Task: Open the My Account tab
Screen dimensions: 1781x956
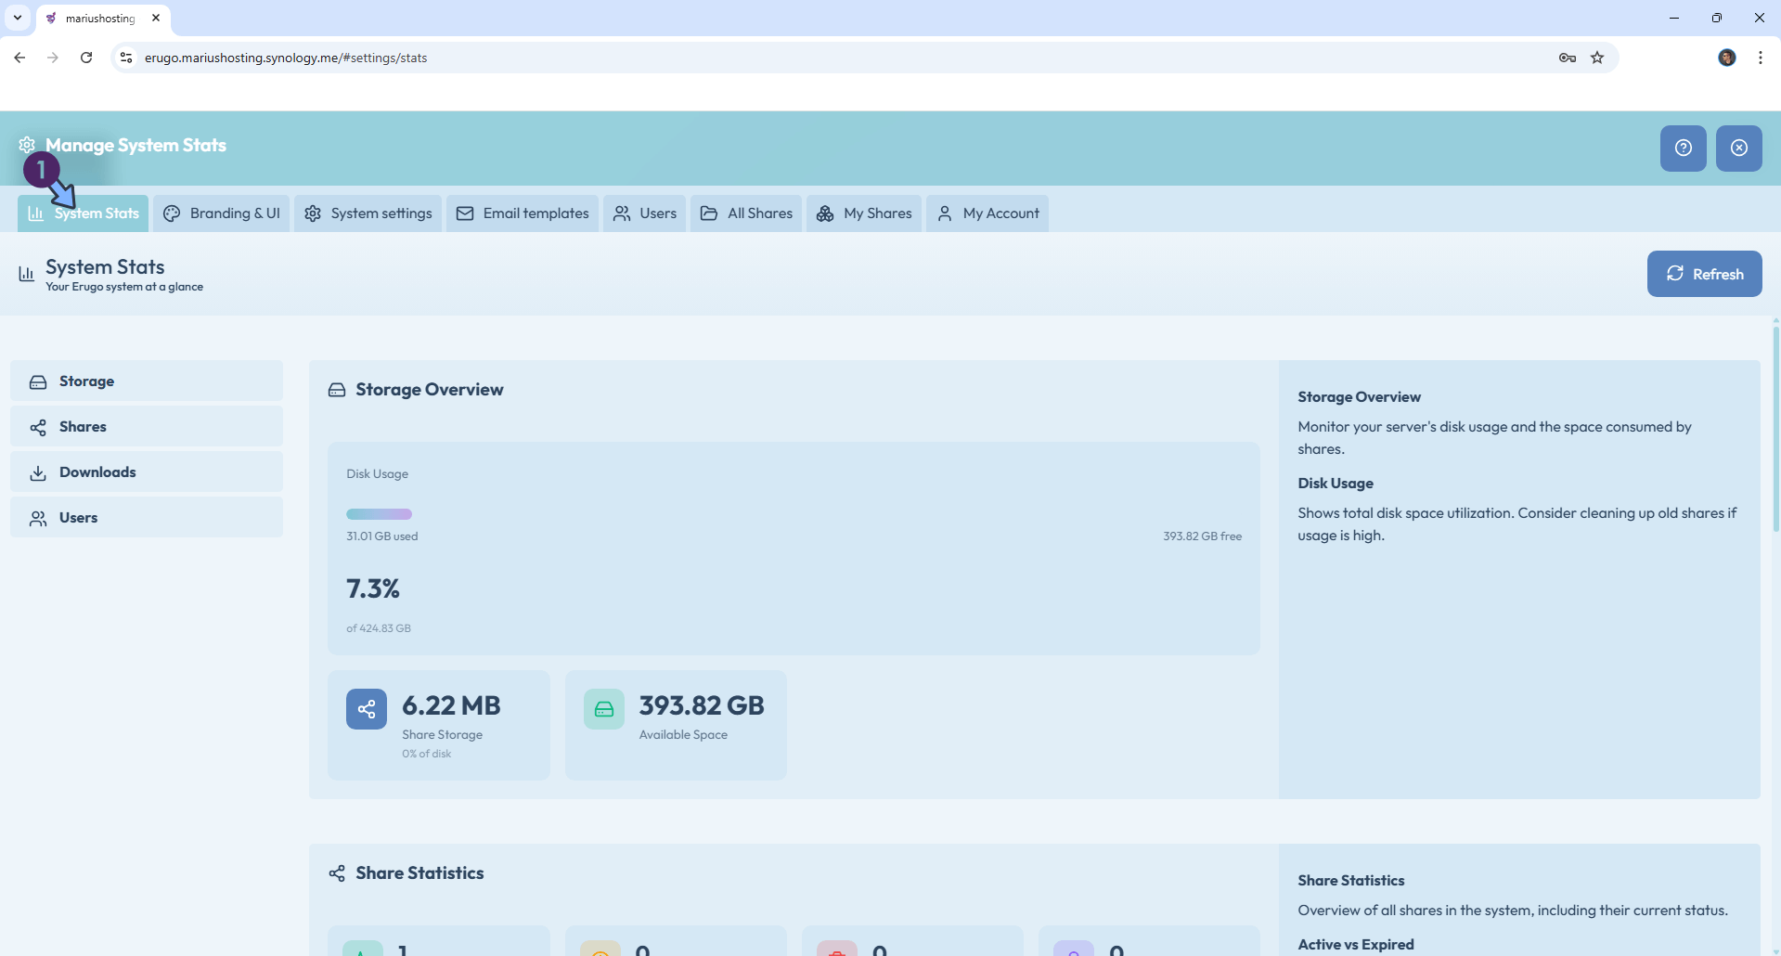Action: [x=987, y=213]
